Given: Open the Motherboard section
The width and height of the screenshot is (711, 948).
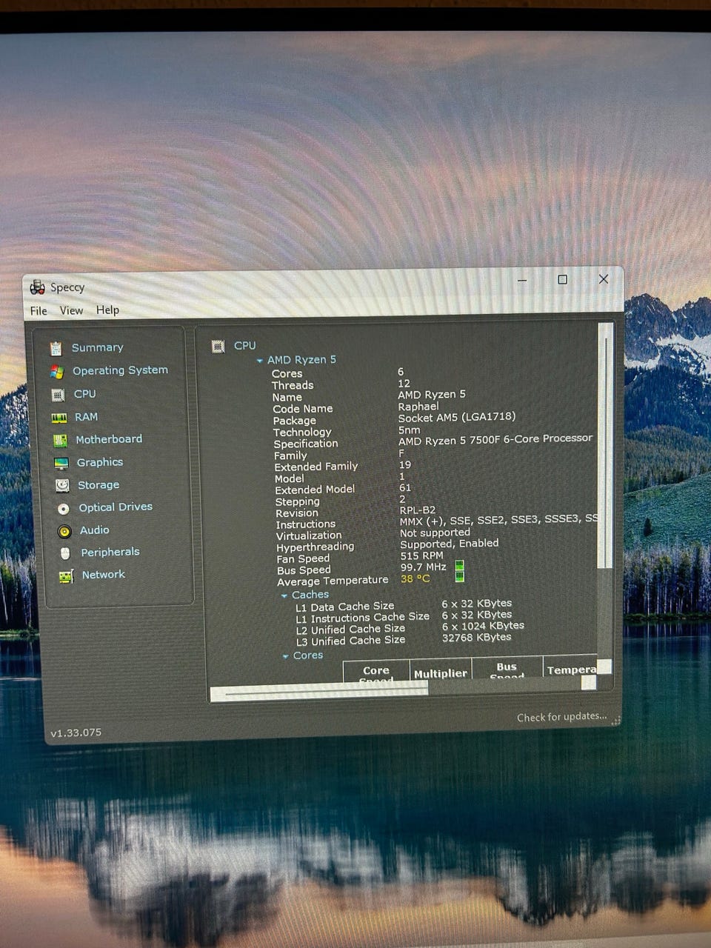Looking at the screenshot, I should (x=109, y=439).
